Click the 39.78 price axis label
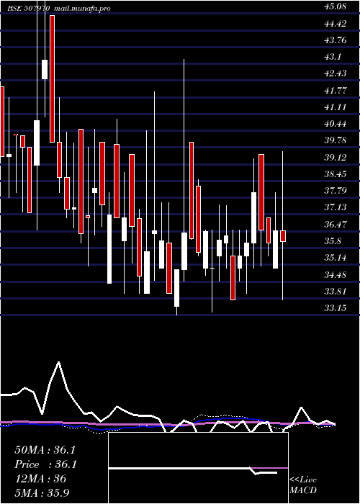This screenshot has width=360, height=504. (336, 140)
